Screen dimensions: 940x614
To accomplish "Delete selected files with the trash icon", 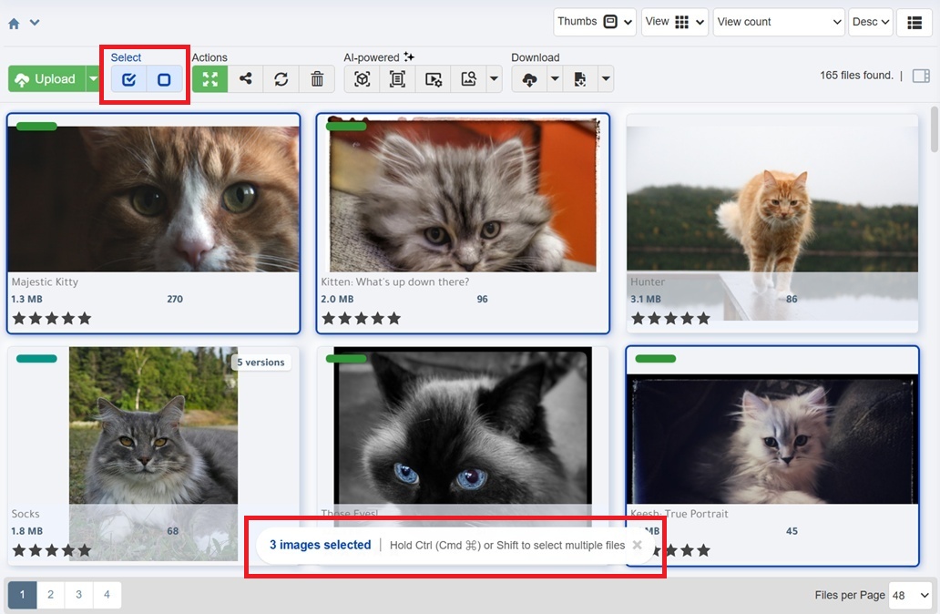I will pos(316,79).
